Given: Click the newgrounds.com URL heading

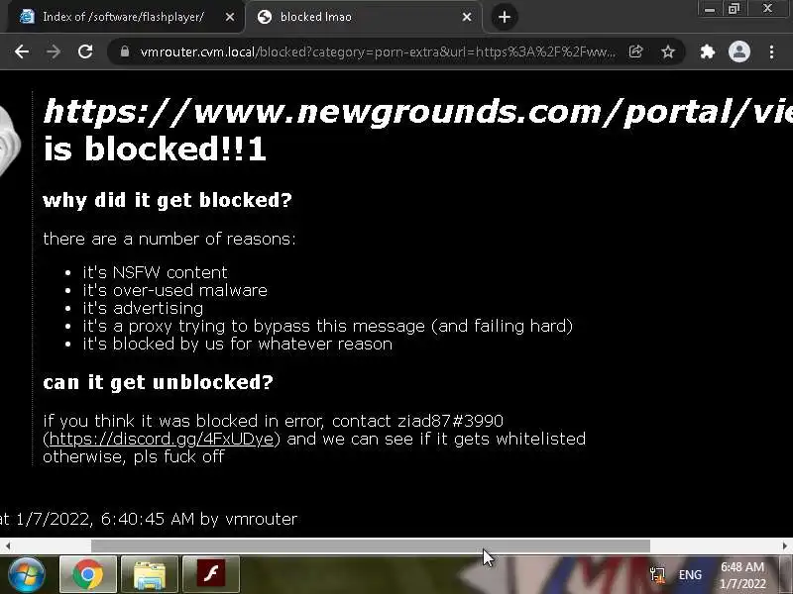Looking at the screenshot, I should tap(417, 112).
